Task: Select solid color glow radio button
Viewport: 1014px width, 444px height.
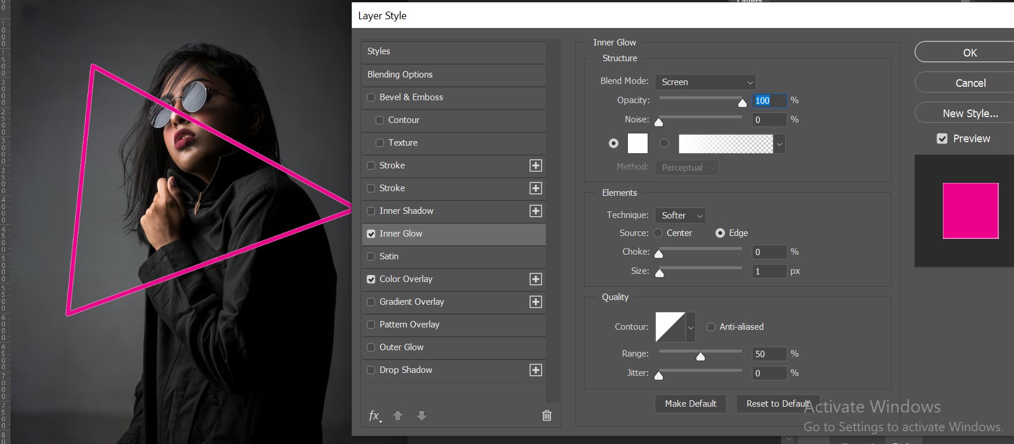Action: pos(613,143)
